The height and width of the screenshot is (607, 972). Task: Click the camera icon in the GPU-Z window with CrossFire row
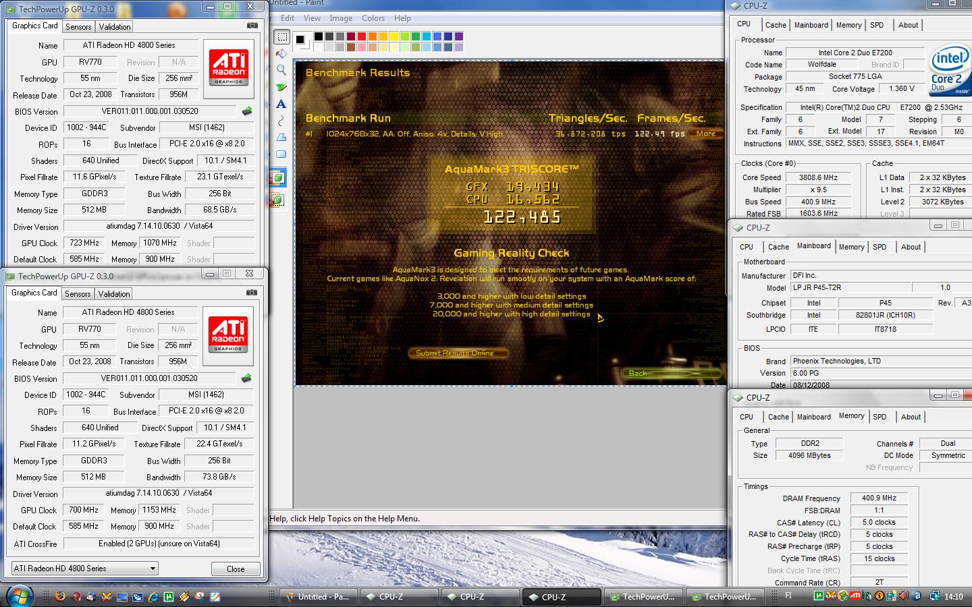[252, 293]
